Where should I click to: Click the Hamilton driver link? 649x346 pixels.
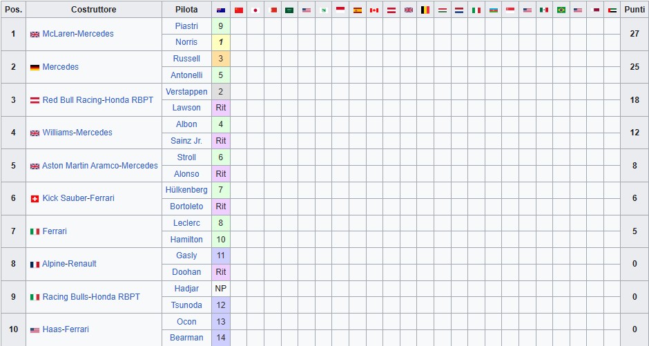pyautogui.click(x=187, y=240)
